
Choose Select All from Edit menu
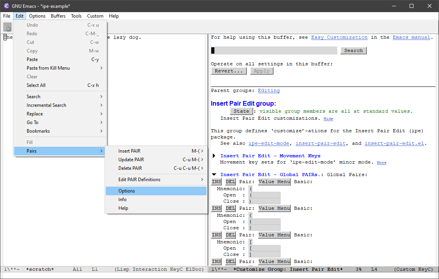click(60, 85)
